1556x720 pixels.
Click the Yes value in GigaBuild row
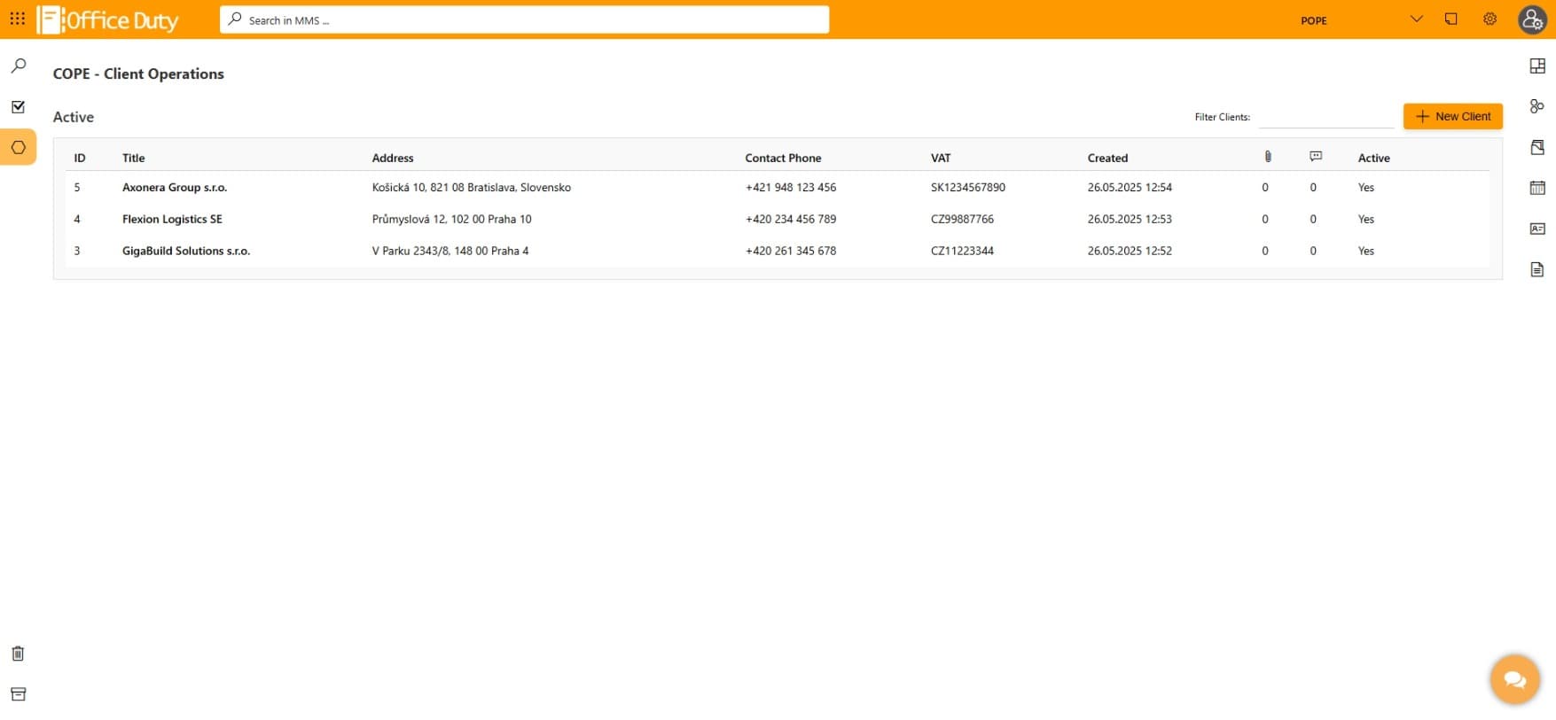(1365, 251)
